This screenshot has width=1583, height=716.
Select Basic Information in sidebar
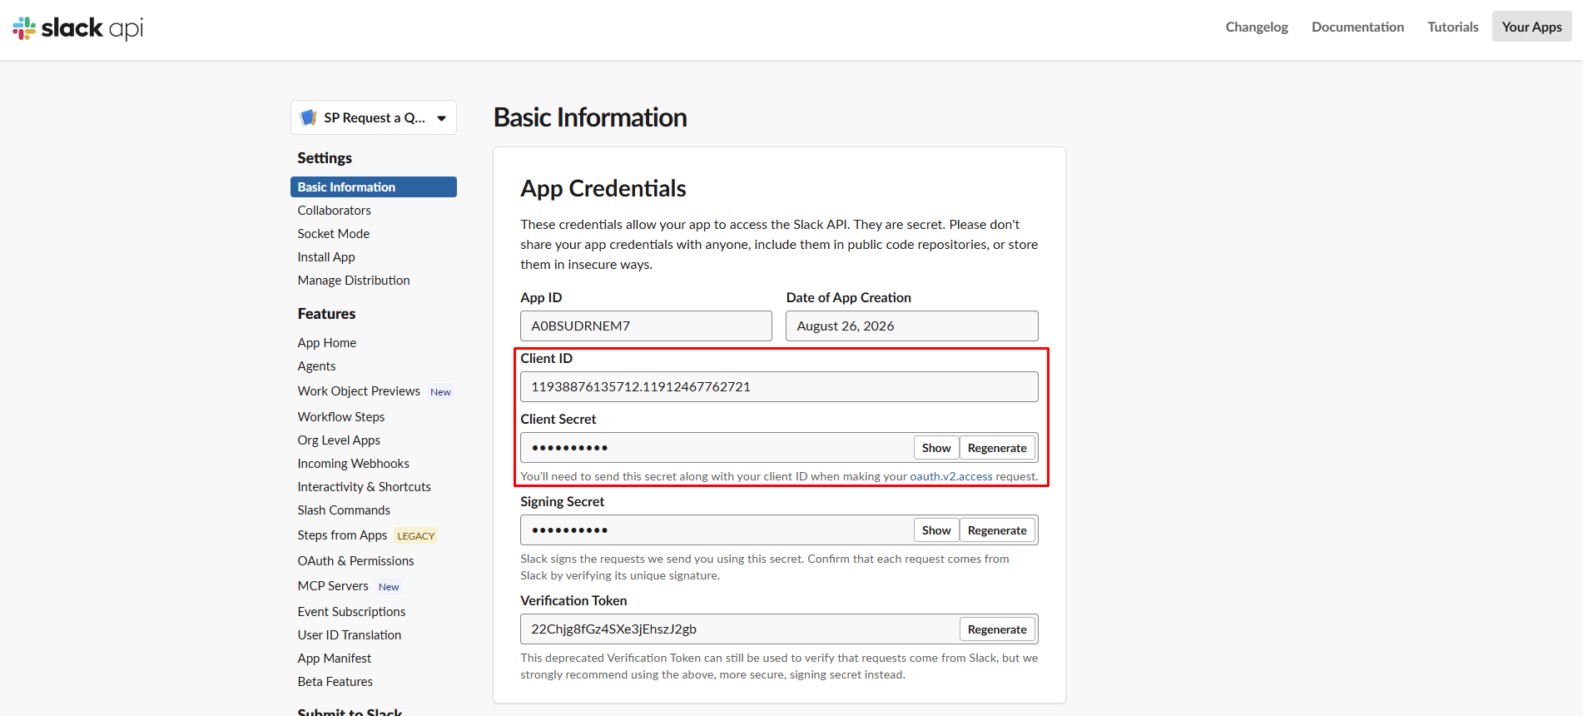pyautogui.click(x=374, y=187)
